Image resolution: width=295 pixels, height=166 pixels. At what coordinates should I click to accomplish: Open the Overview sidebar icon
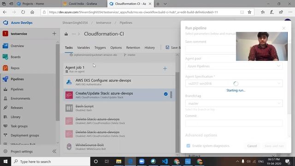(6, 46)
